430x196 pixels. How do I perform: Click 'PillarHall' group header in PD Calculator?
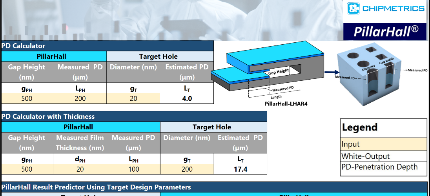pyautogui.click(x=54, y=56)
